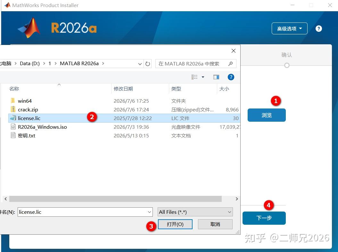Viewport: 338px width, 252px height.
Task: Click the license.lic file icon
Action: click(13, 118)
